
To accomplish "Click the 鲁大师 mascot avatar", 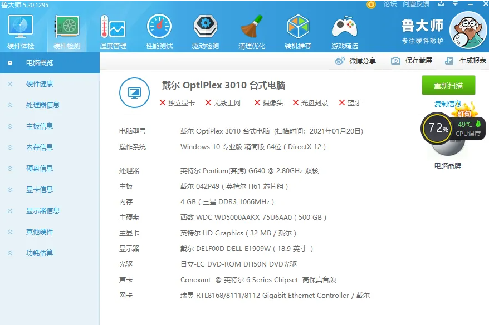I will point(468,30).
